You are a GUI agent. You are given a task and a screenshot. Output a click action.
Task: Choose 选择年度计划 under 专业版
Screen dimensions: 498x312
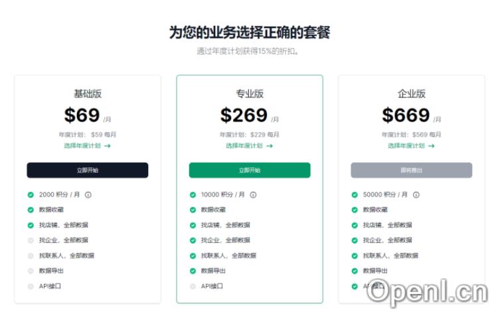pyautogui.click(x=249, y=145)
